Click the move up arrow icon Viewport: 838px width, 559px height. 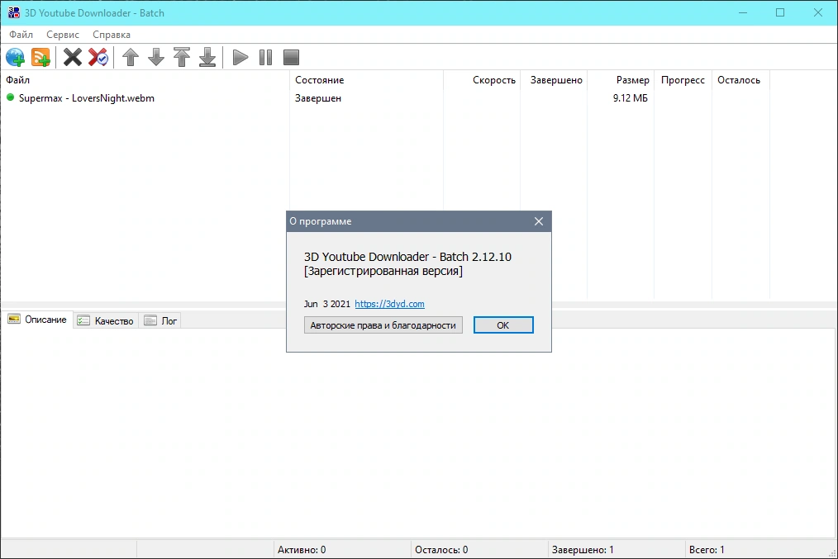(131, 57)
